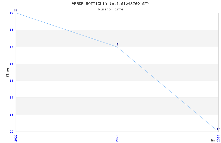This screenshot has width=221, height=143.
Task: Click the data point labeled 19
Action: (x=16, y=13)
